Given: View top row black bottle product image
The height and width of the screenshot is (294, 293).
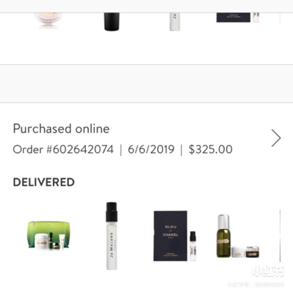Looking at the screenshot, I should coord(112,22).
